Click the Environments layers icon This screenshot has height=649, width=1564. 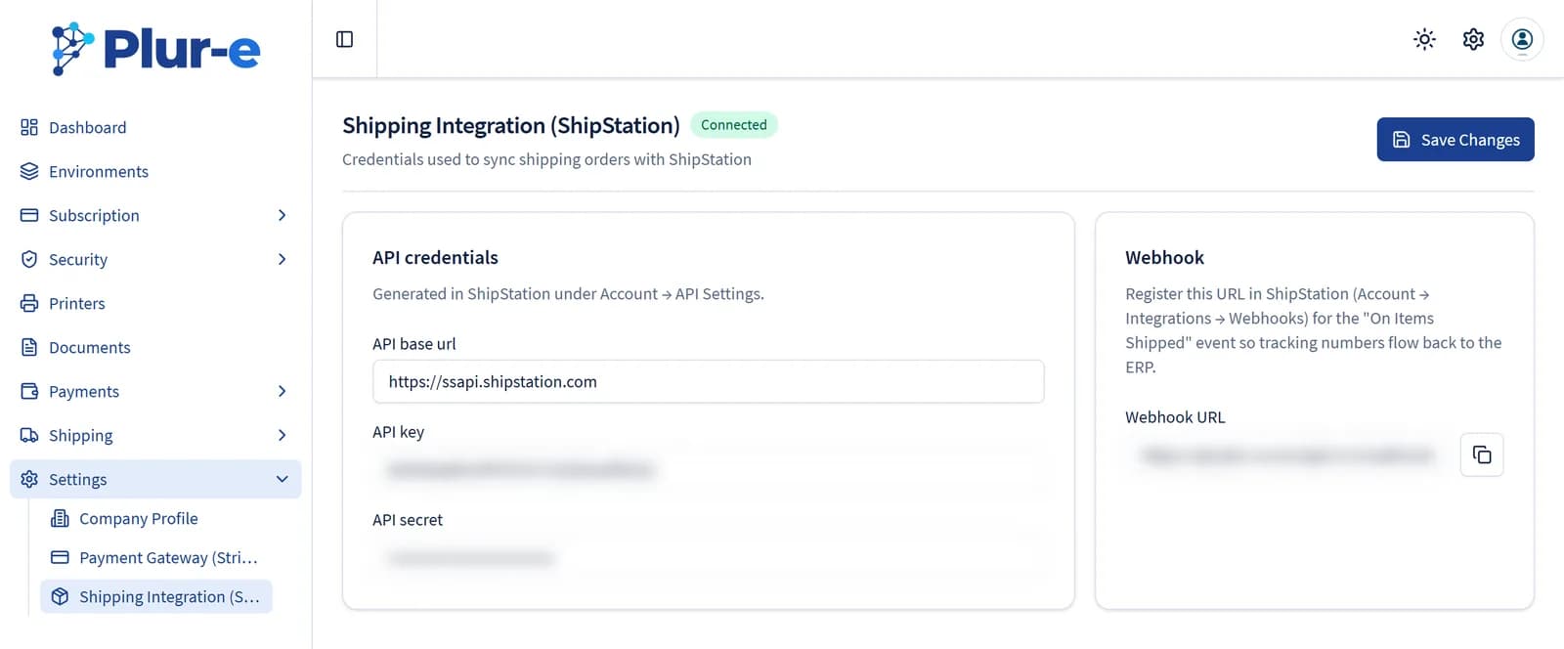pos(29,171)
